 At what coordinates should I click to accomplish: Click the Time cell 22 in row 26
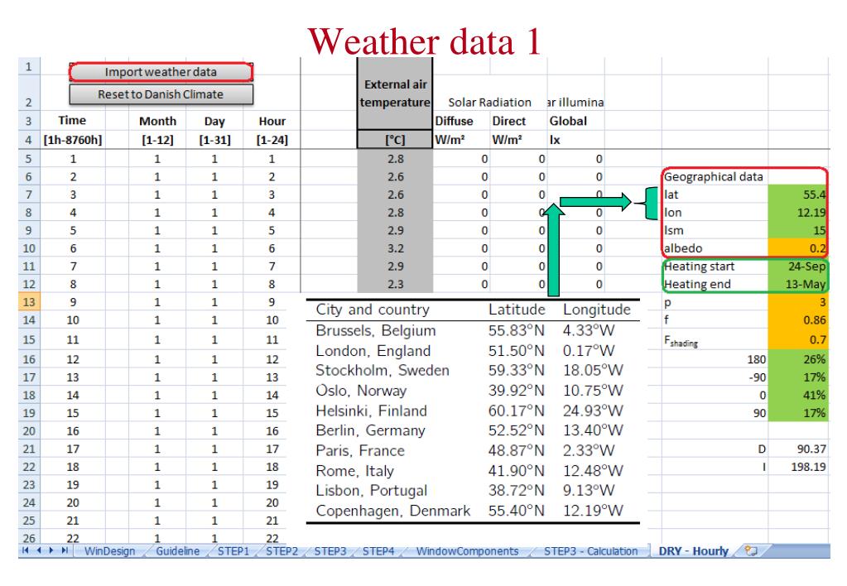[72, 538]
